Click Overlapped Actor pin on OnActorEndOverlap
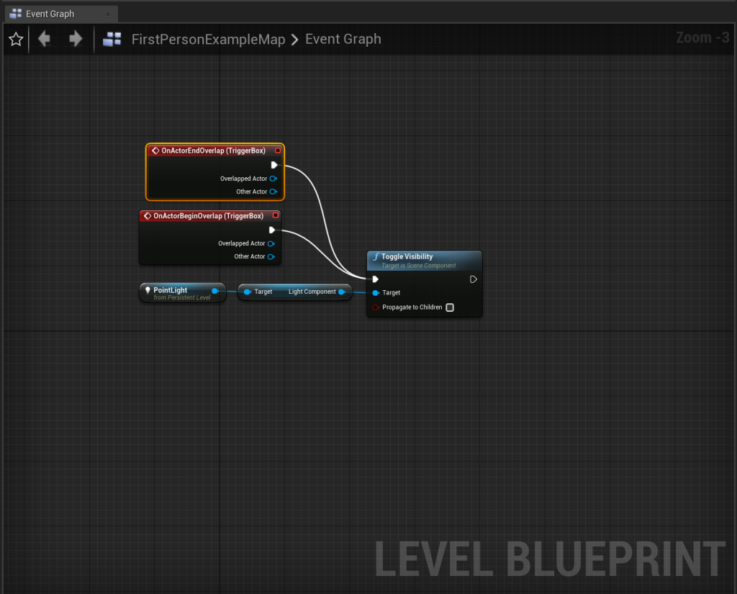The width and height of the screenshot is (737, 594). click(x=273, y=179)
